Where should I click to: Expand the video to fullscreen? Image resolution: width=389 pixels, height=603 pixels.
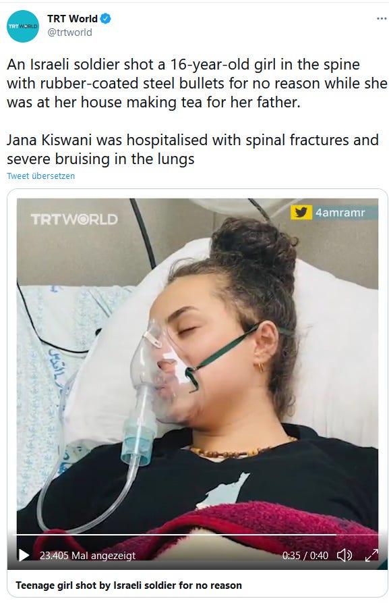371,555
